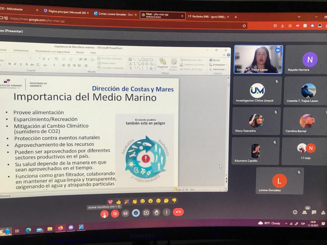Bookmark this page with star icon

244,26
